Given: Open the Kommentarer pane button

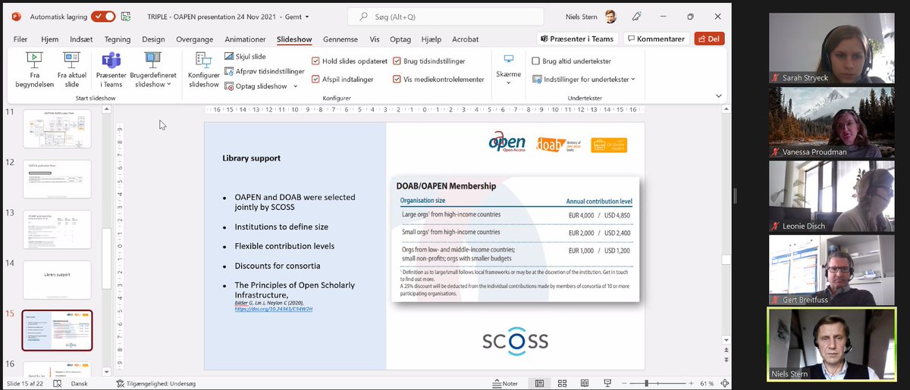Looking at the screenshot, I should (655, 39).
